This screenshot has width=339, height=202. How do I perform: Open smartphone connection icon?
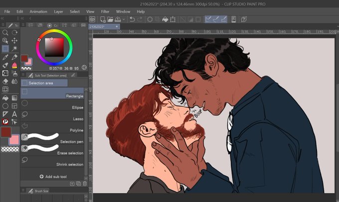pyautogui.click(x=233, y=19)
